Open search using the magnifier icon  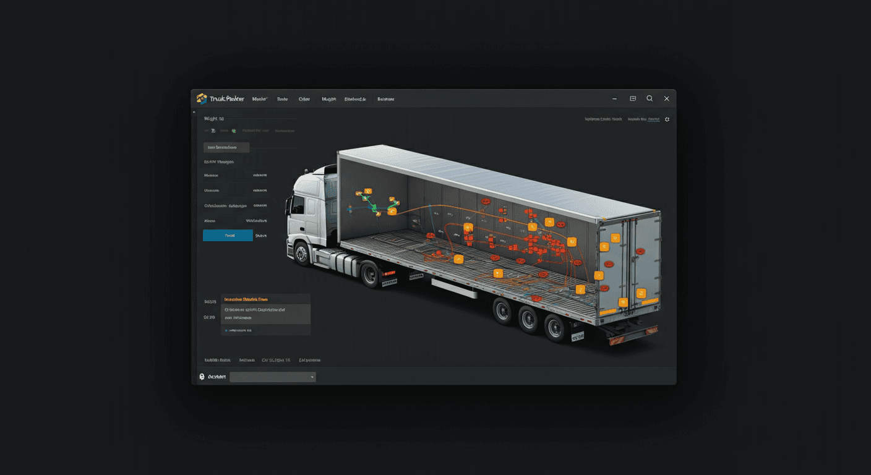pyautogui.click(x=650, y=98)
